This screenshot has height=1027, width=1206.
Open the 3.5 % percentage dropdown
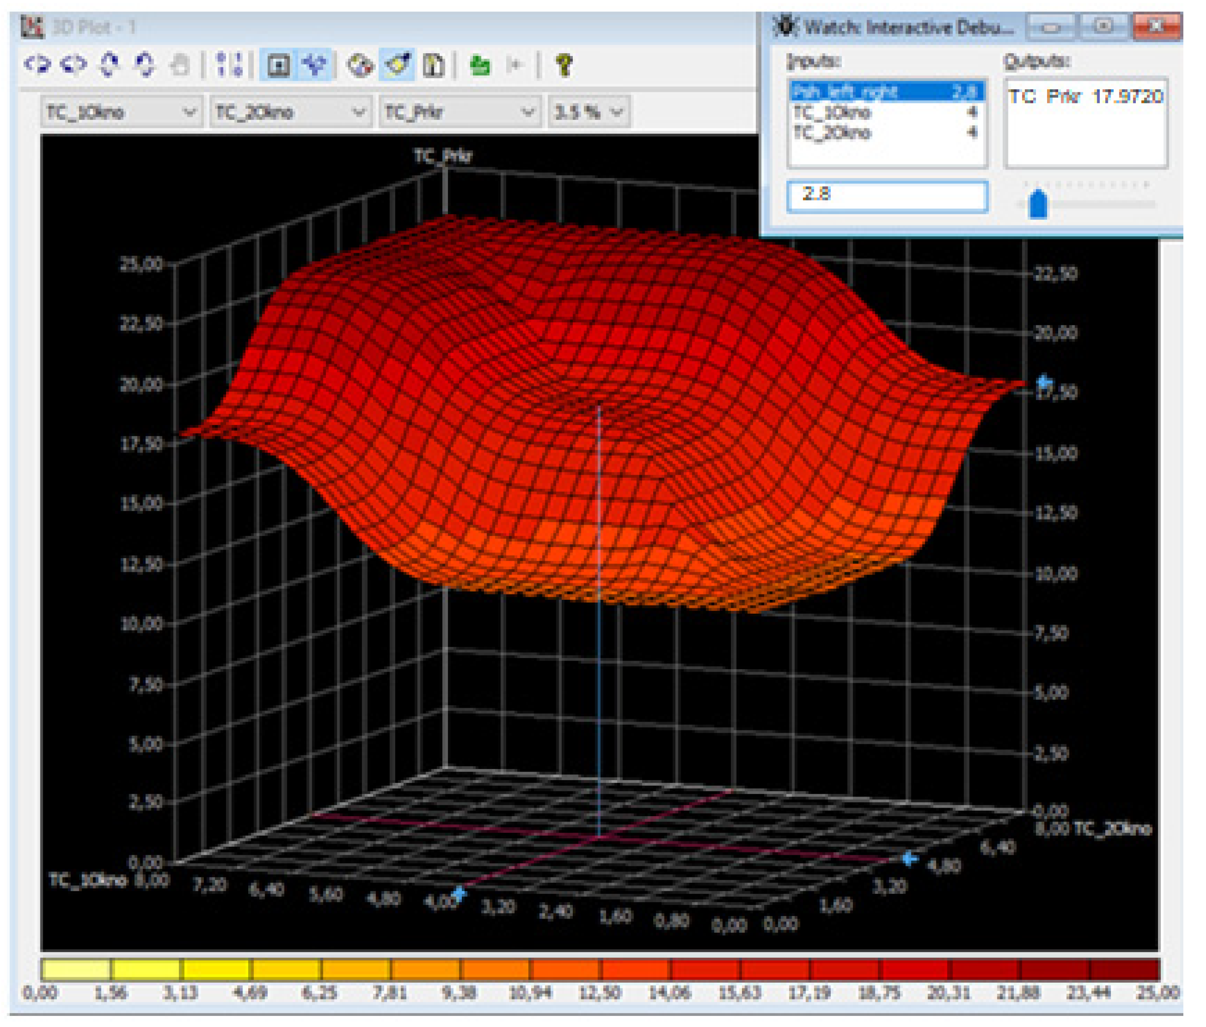(588, 112)
